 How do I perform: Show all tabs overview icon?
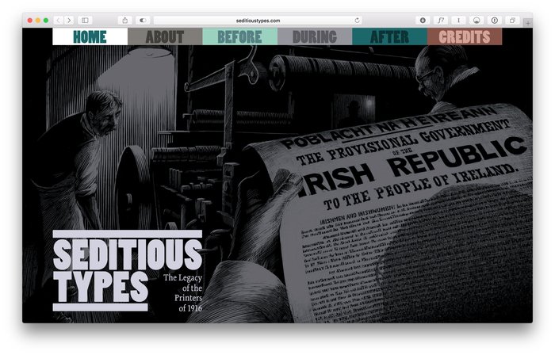[512, 21]
